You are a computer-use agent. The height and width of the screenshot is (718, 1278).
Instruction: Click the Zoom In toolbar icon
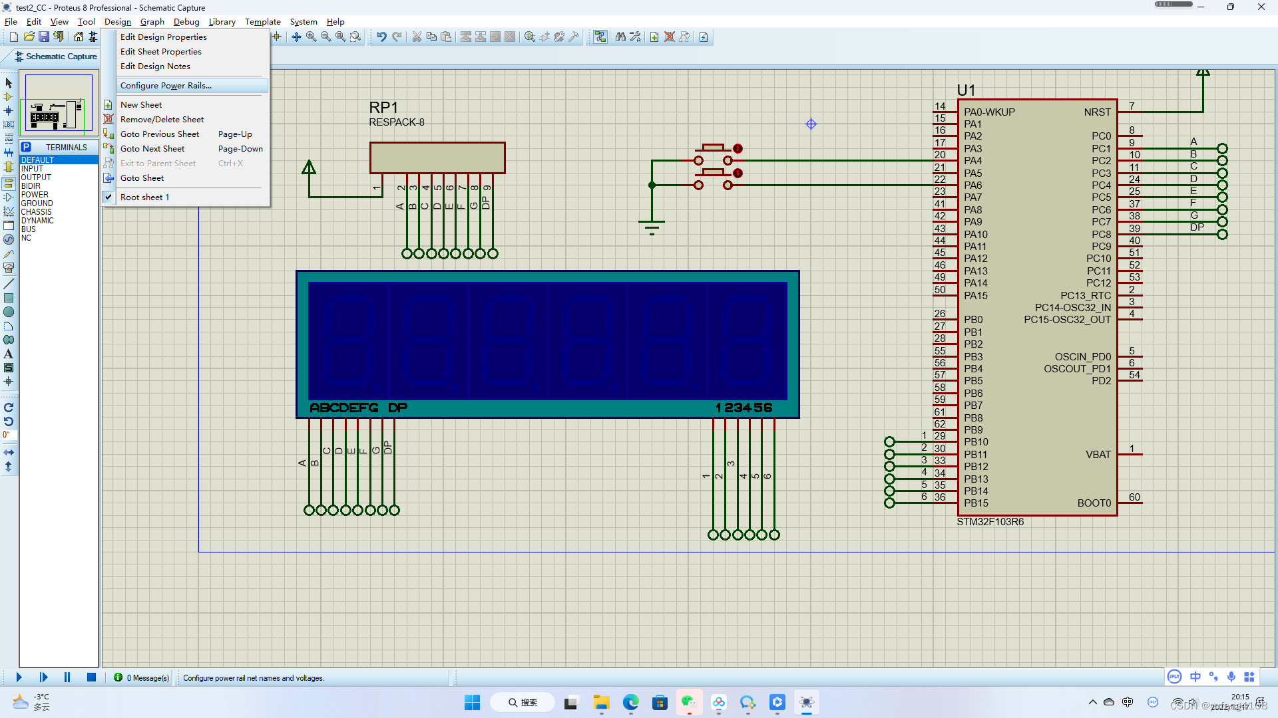pyautogui.click(x=311, y=37)
